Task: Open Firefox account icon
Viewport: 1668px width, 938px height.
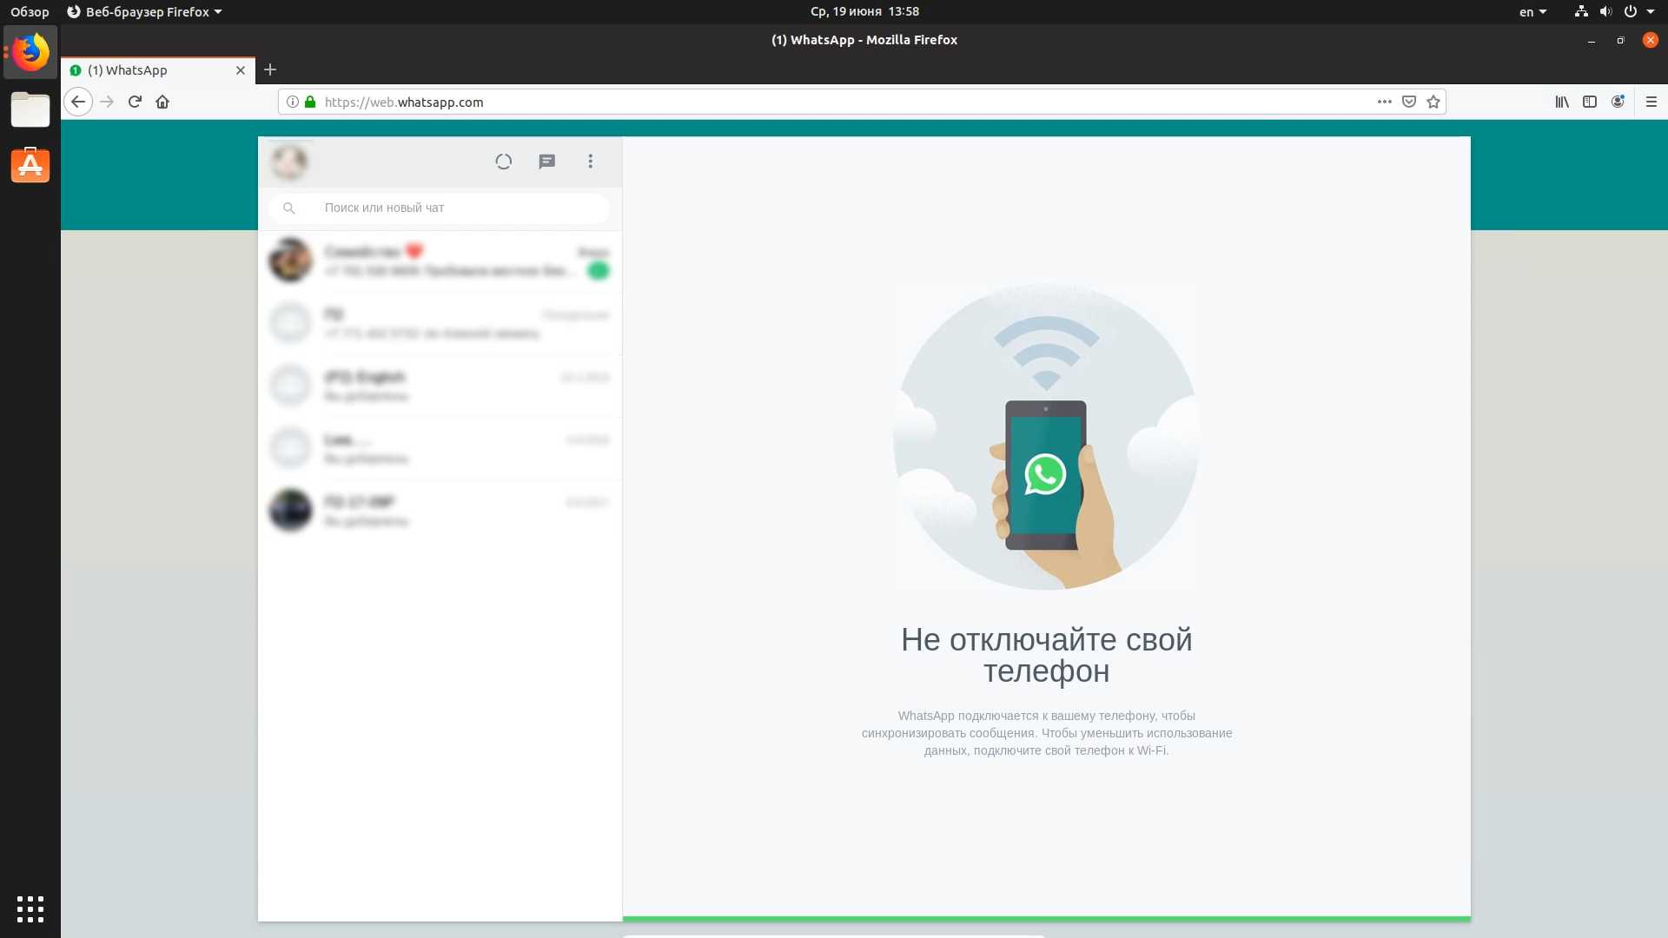Action: 1618,102
